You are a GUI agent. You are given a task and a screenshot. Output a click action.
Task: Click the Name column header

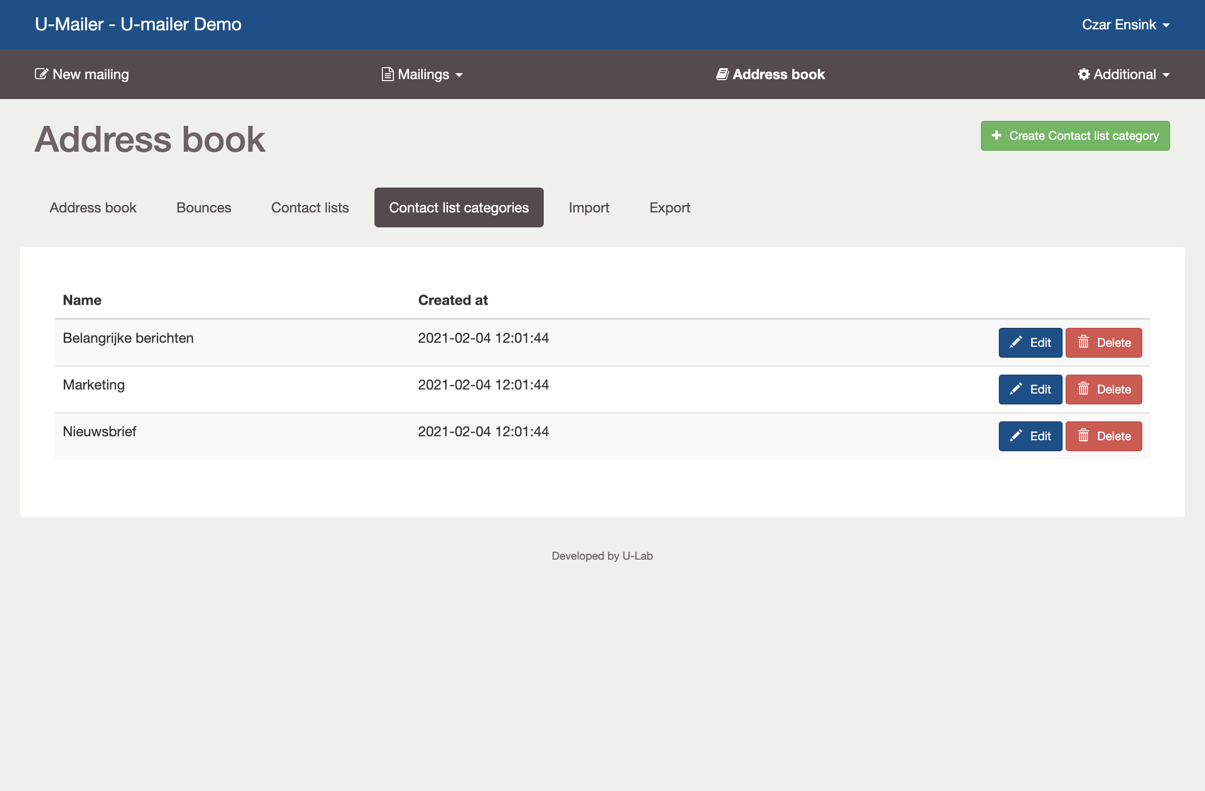[x=82, y=300]
